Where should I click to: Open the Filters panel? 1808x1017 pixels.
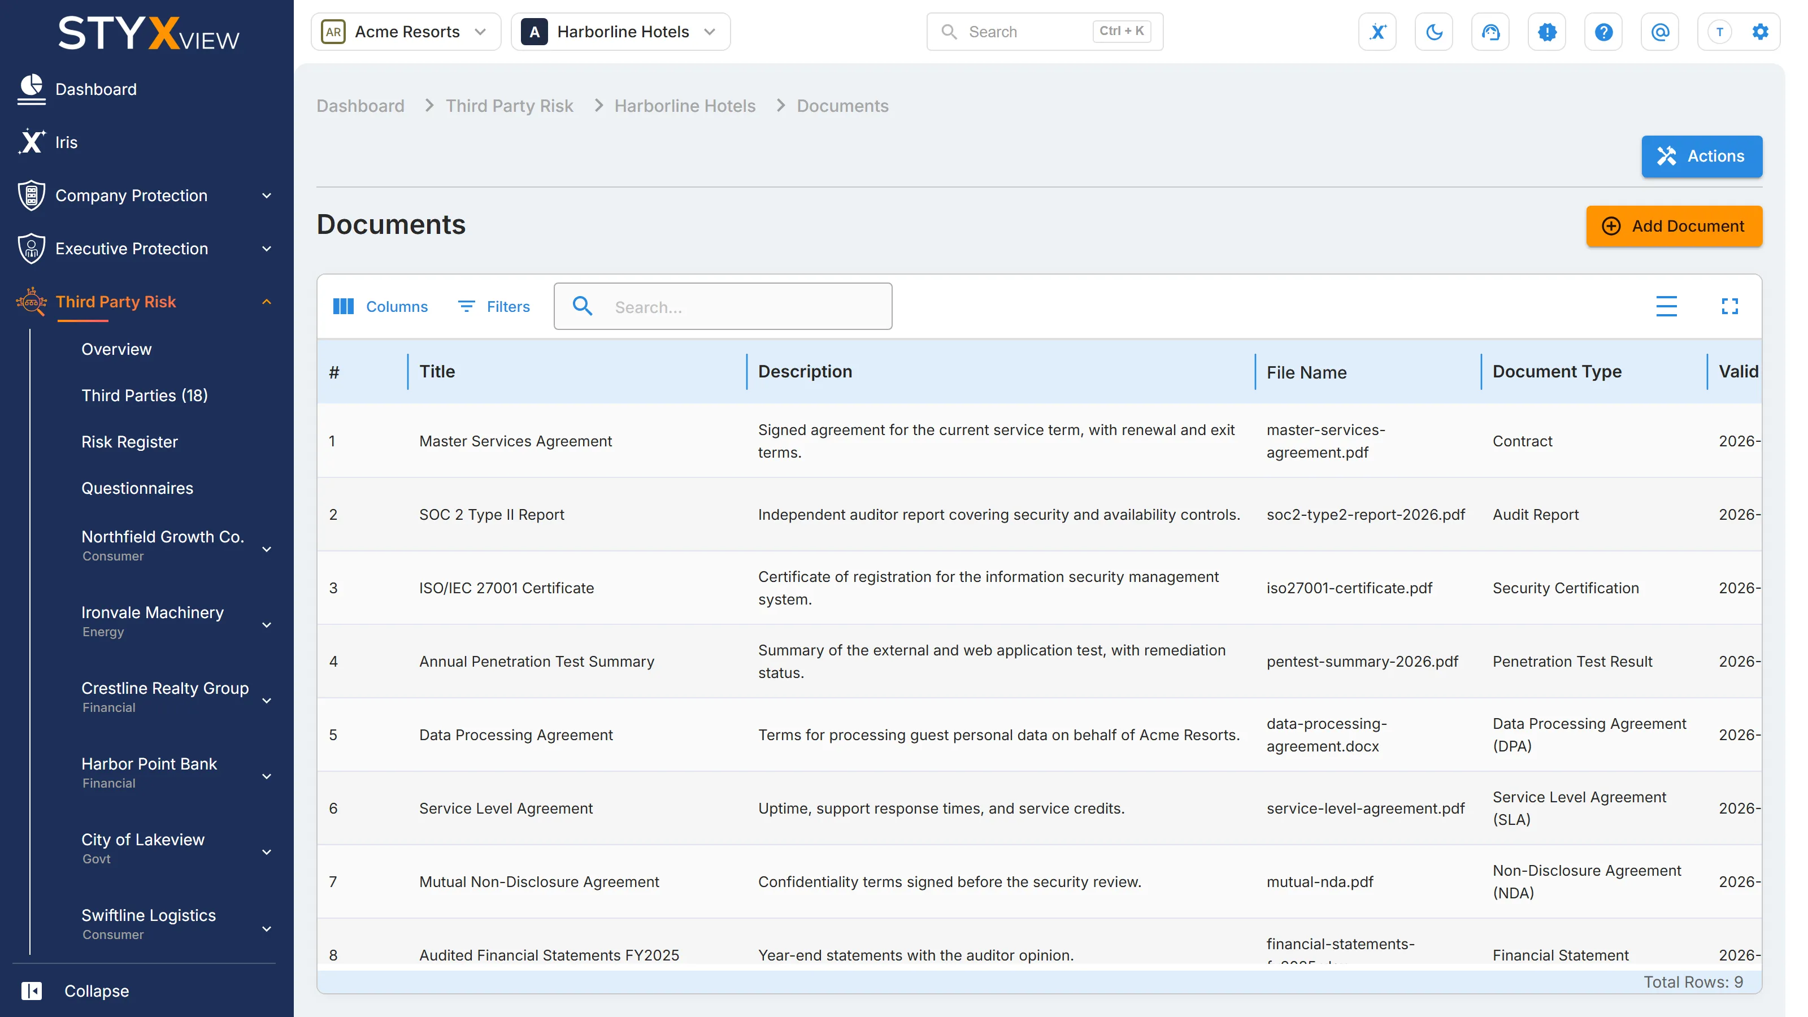tap(493, 307)
